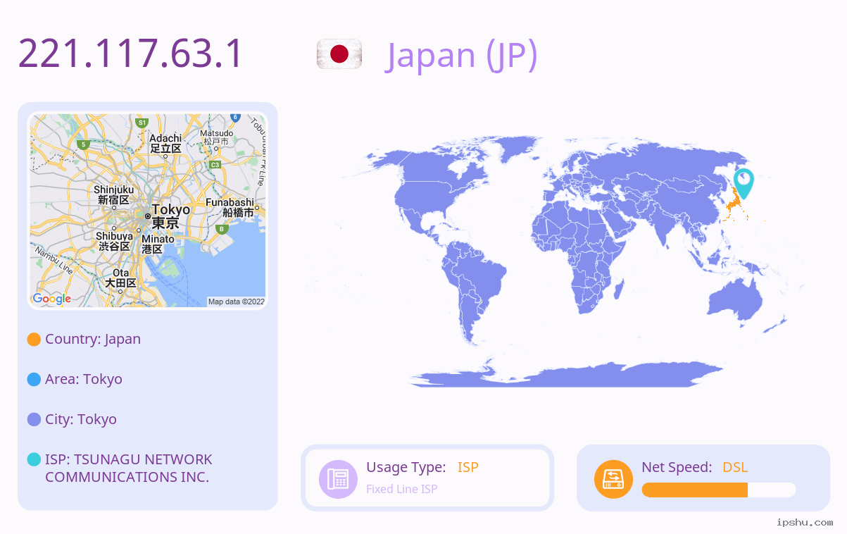Click the 'City: Tokyo' text

(81, 419)
